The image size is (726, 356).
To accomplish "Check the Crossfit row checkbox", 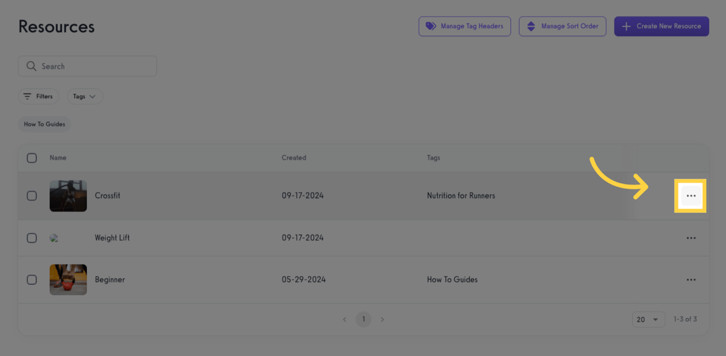I will coord(32,196).
